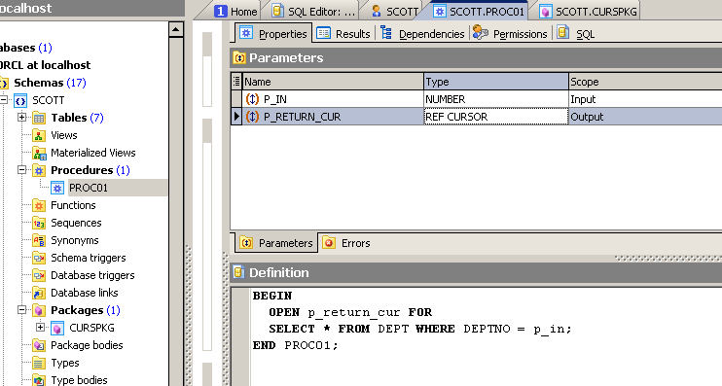
Task: Select the Views tree item
Action: 63,135
